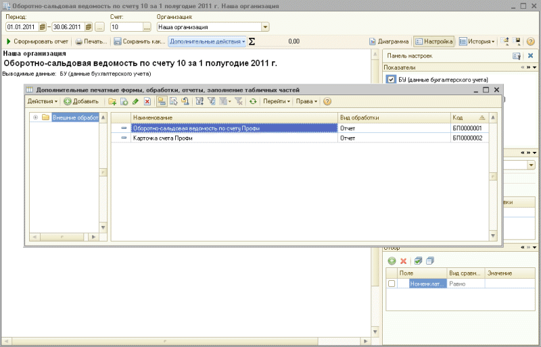Click the check all filters icon
541x347 pixels.
coord(418,261)
